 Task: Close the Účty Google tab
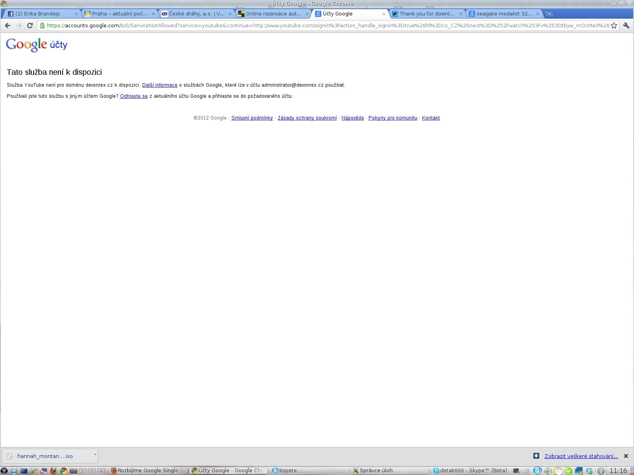pos(384,14)
